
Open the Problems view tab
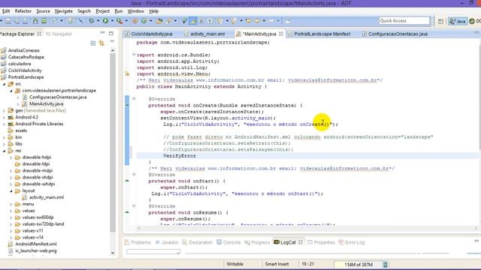point(138,242)
